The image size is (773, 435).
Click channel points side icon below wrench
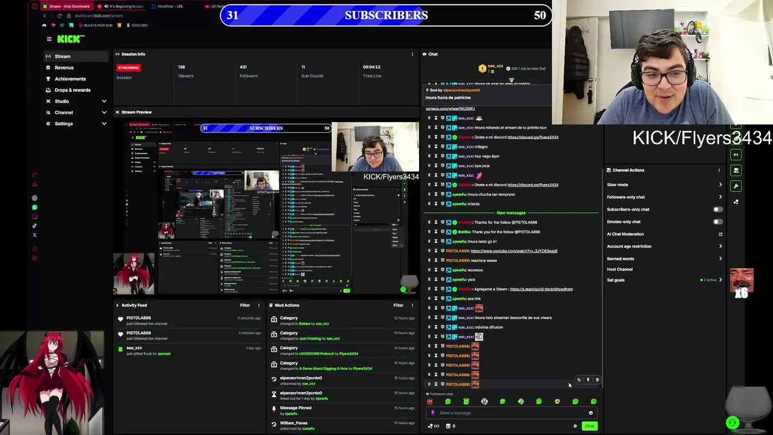tap(736, 202)
